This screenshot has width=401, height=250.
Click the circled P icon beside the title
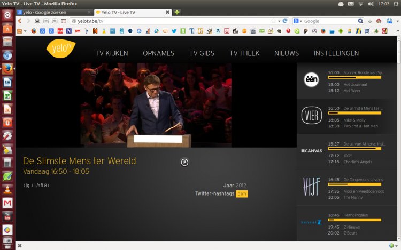(x=184, y=163)
